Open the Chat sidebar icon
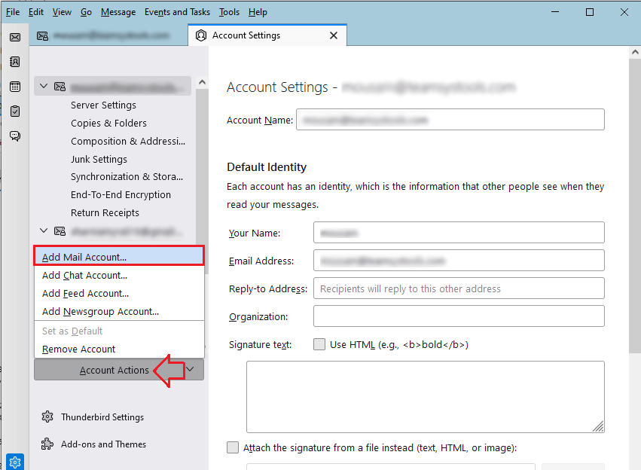The height and width of the screenshot is (470, 641). click(15, 136)
